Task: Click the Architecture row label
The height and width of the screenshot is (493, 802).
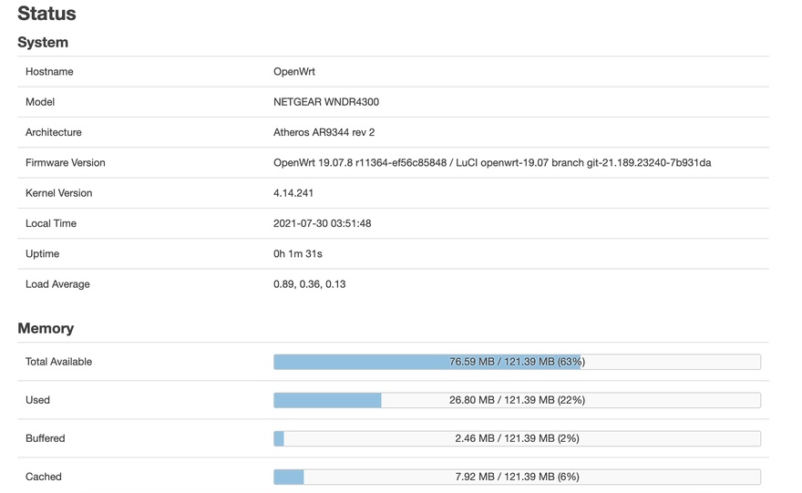Action: click(54, 132)
